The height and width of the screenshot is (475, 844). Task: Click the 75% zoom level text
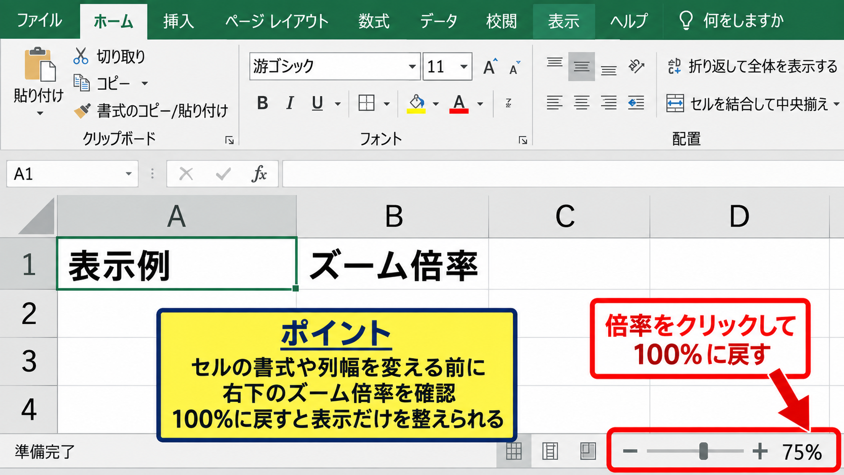802,452
